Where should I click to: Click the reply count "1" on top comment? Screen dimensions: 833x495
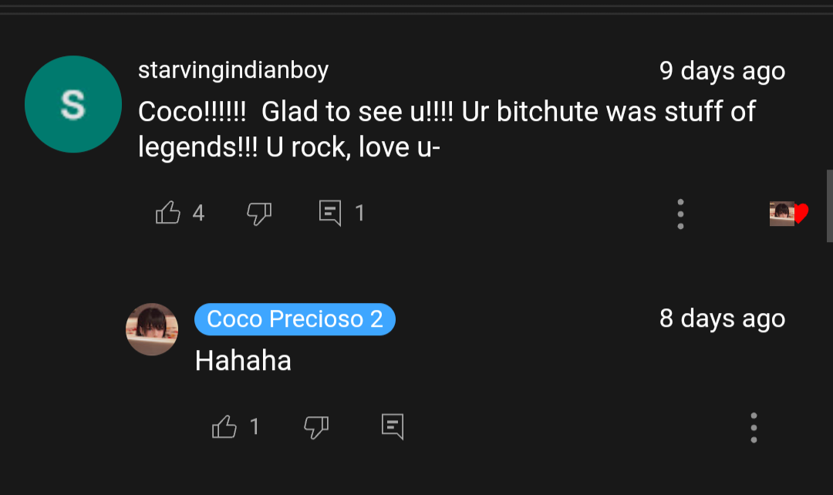pyautogui.click(x=359, y=213)
